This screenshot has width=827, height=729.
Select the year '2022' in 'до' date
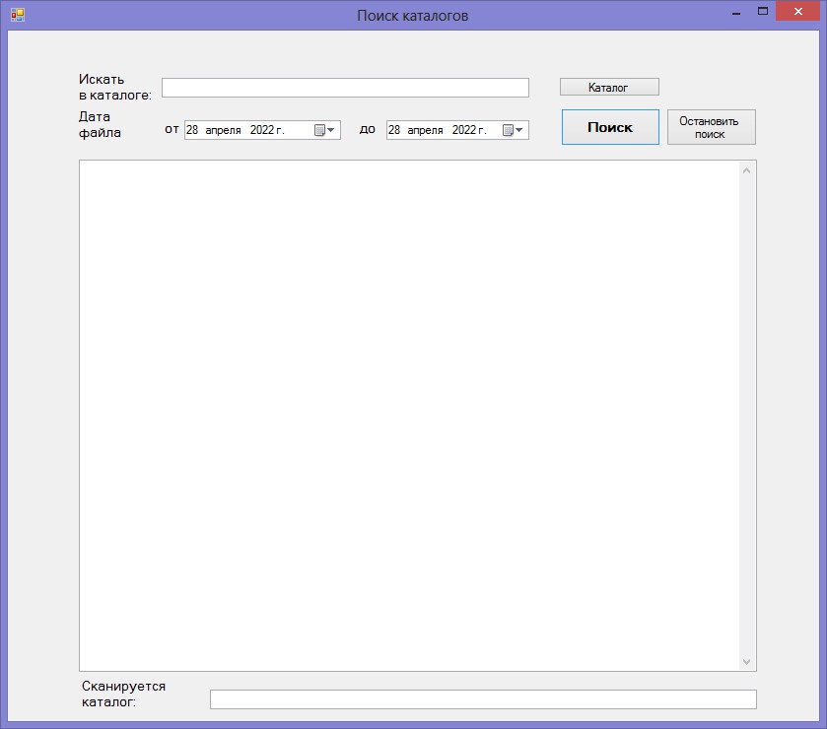click(x=464, y=130)
